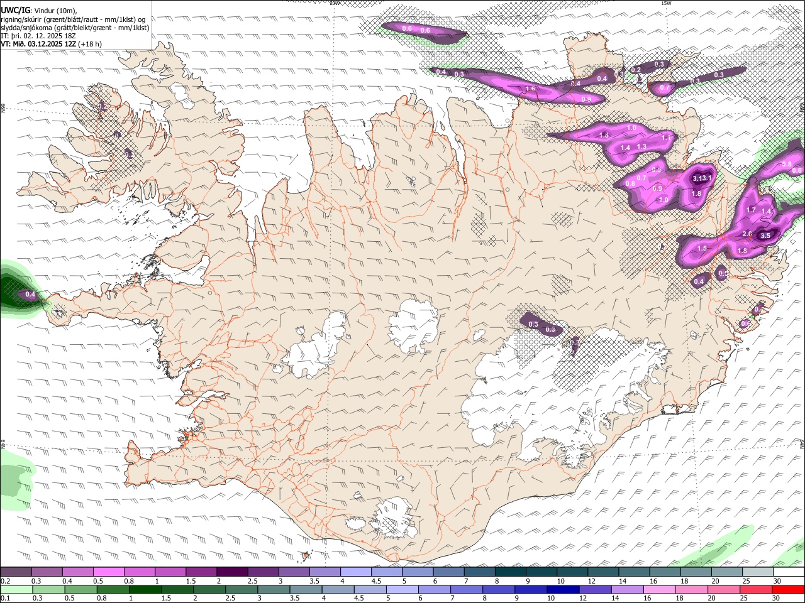Click the pink 18 swatch in lower legend
Screen dimensions: 805x603
691,589
